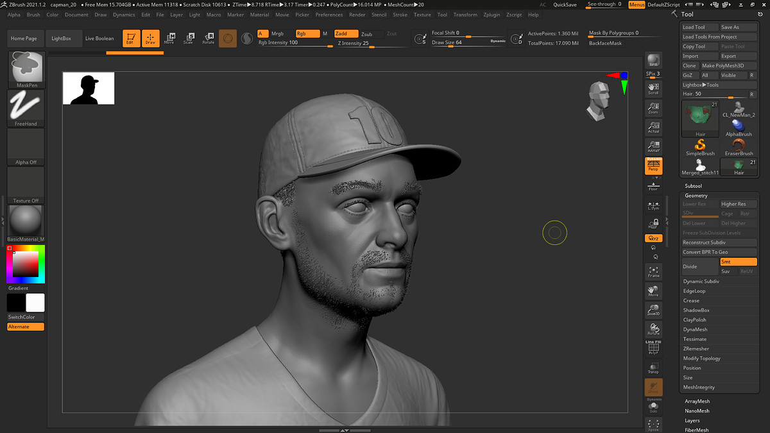
Task: Click the main color picker square
Action: pos(26,264)
